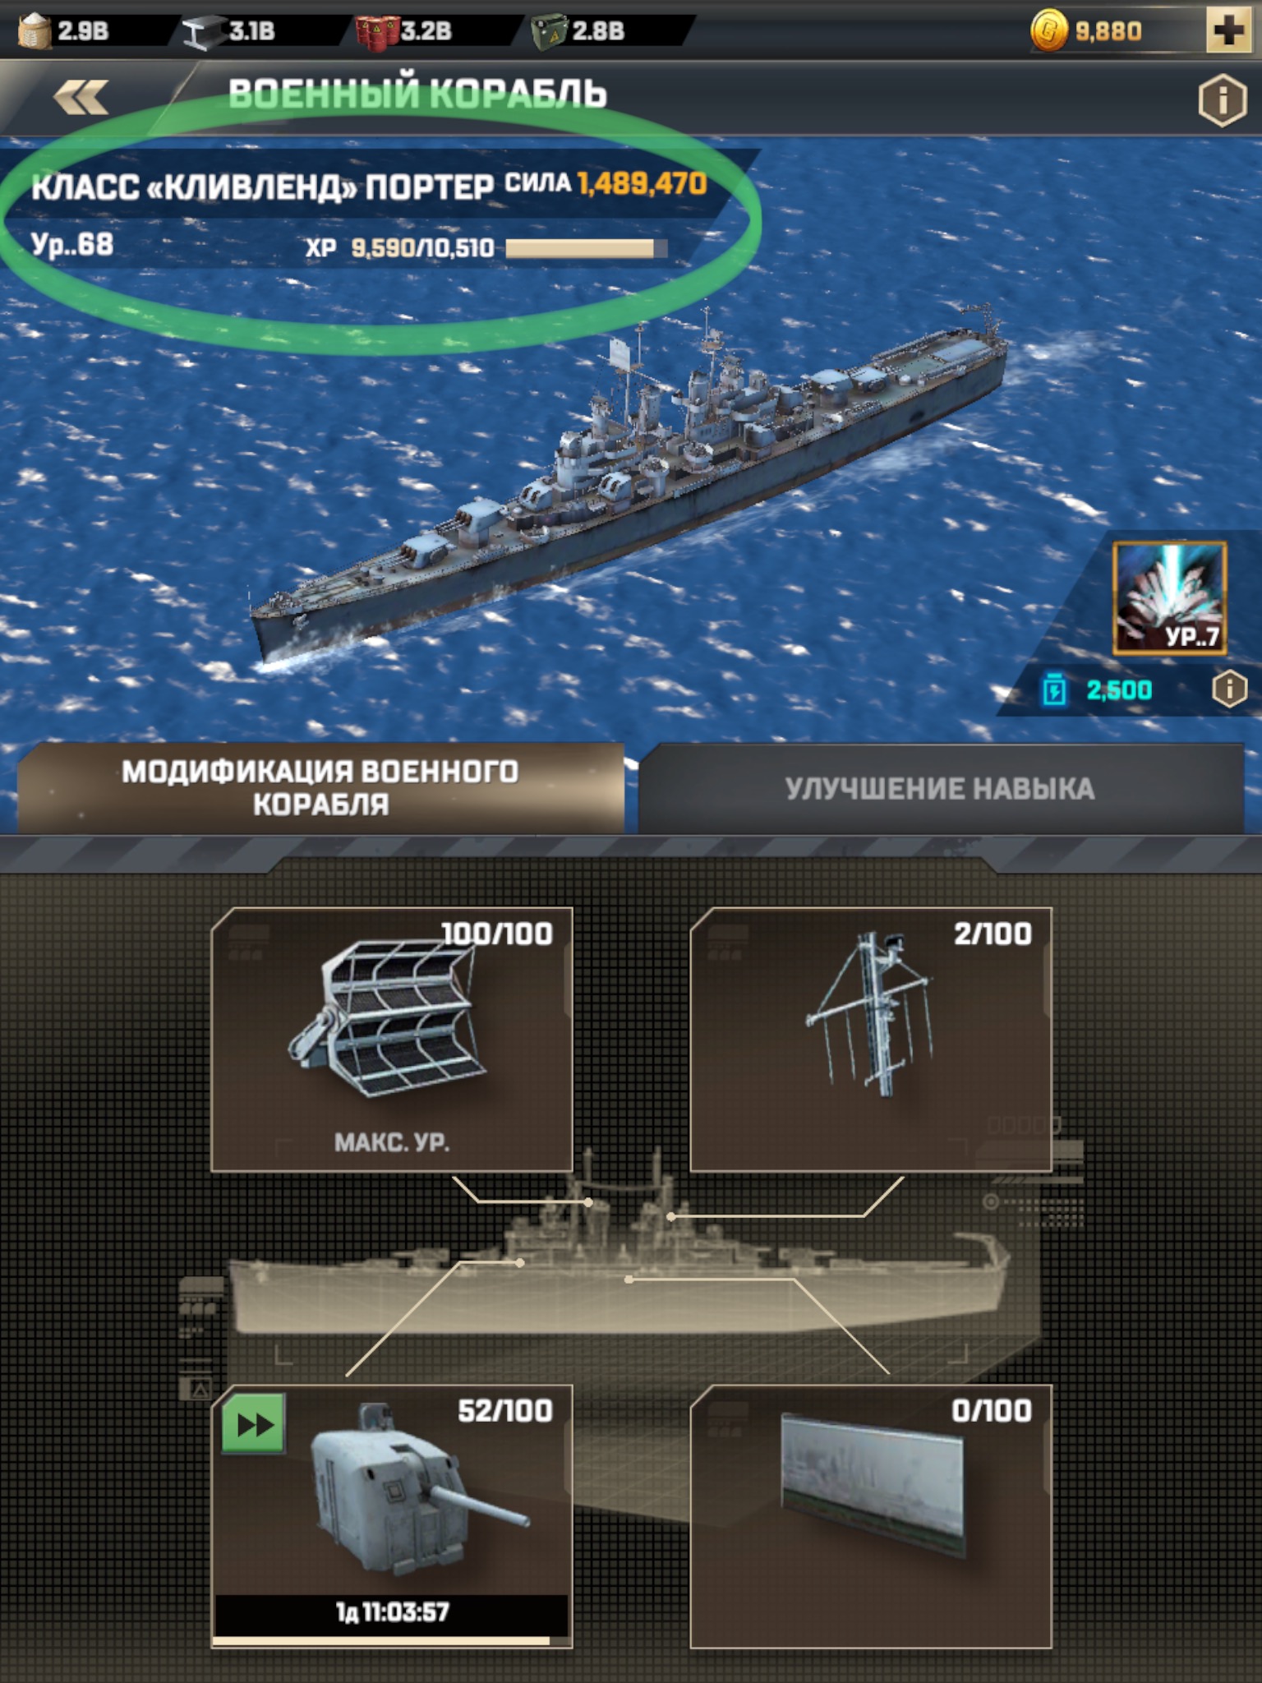Image resolution: width=1262 pixels, height=1683 pixels.
Task: Select the maxed 100/100 module card
Action: coord(392,1040)
